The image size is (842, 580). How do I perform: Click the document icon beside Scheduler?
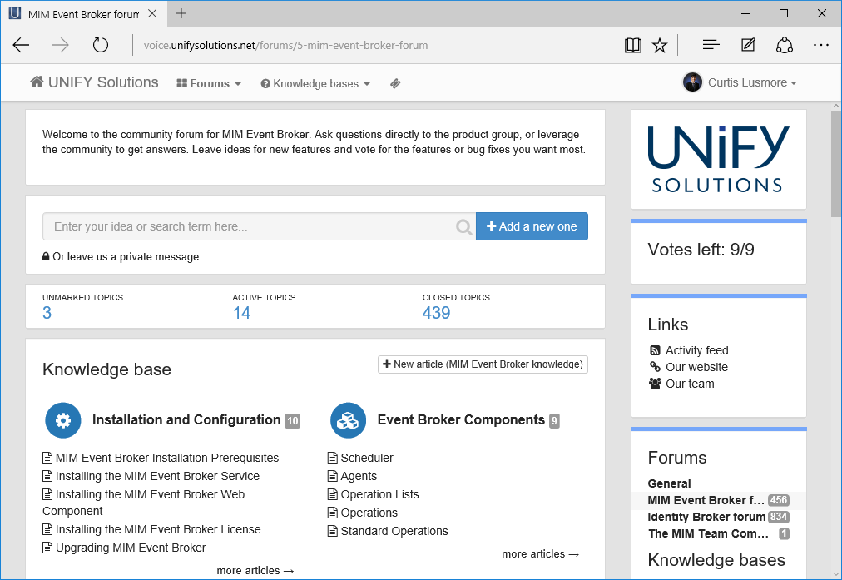point(333,458)
